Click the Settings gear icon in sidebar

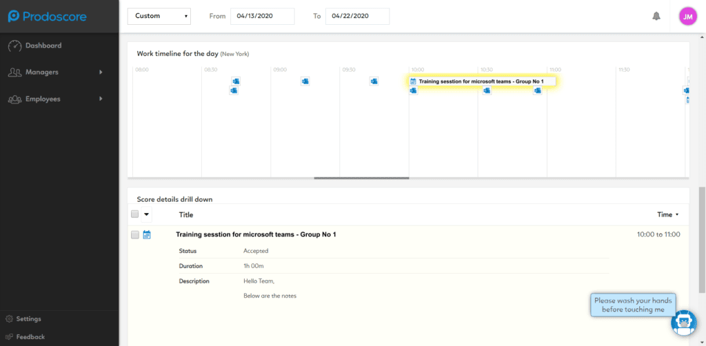click(x=9, y=318)
